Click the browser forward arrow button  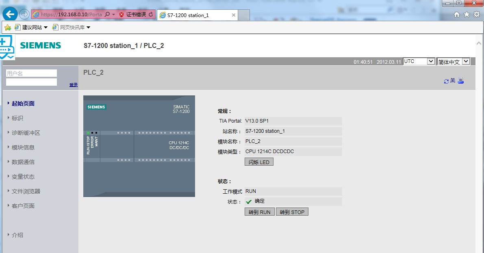[24, 14]
